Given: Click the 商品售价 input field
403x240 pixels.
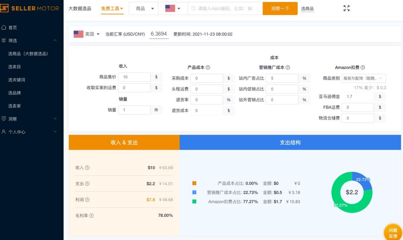Looking at the screenshot, I should click(x=134, y=77).
